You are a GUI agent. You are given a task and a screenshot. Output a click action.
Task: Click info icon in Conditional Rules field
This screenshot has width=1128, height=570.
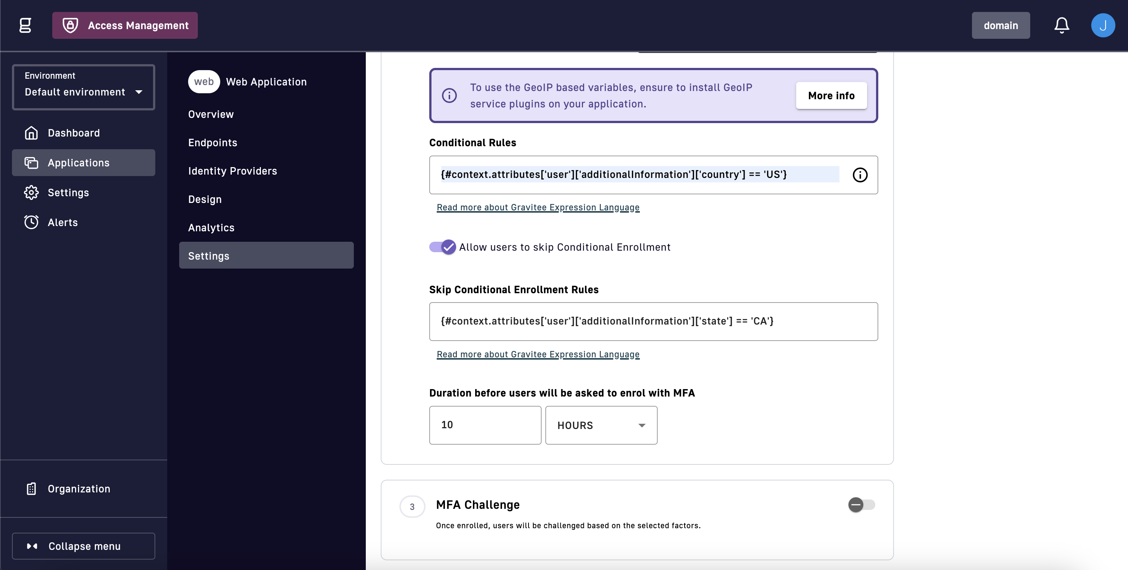(x=860, y=175)
